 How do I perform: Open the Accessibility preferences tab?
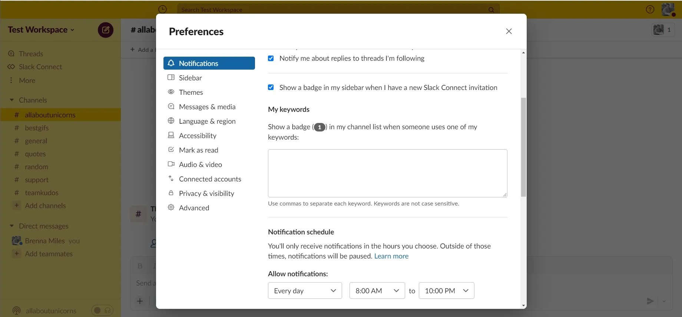pyautogui.click(x=209, y=136)
